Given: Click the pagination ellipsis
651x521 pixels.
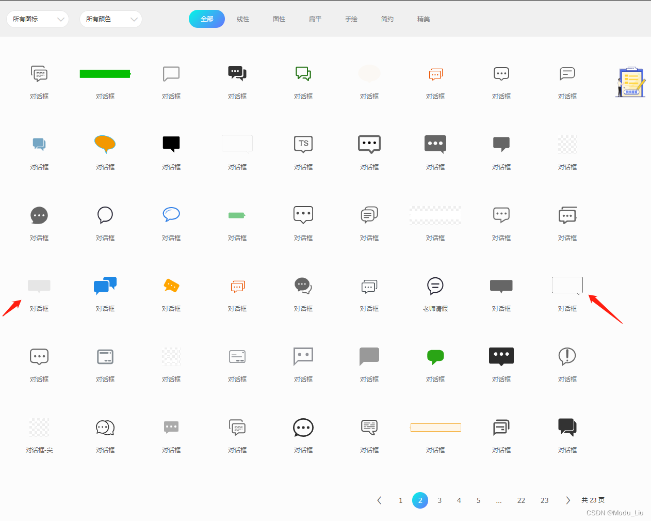Looking at the screenshot, I should pos(499,500).
